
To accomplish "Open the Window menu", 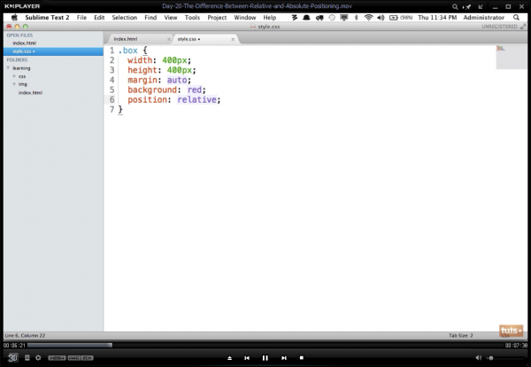I will (245, 18).
